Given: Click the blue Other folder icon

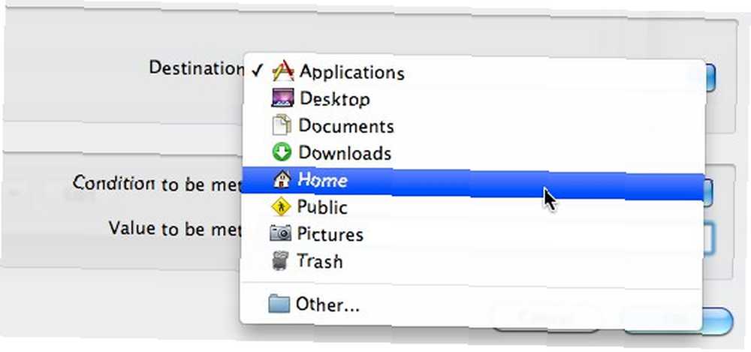Looking at the screenshot, I should click(279, 304).
